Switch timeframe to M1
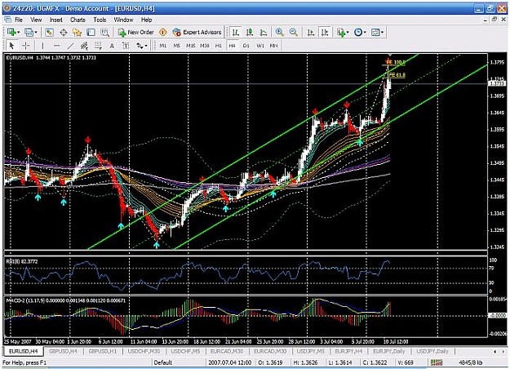The height and width of the screenshot is (369, 510). coord(163,46)
